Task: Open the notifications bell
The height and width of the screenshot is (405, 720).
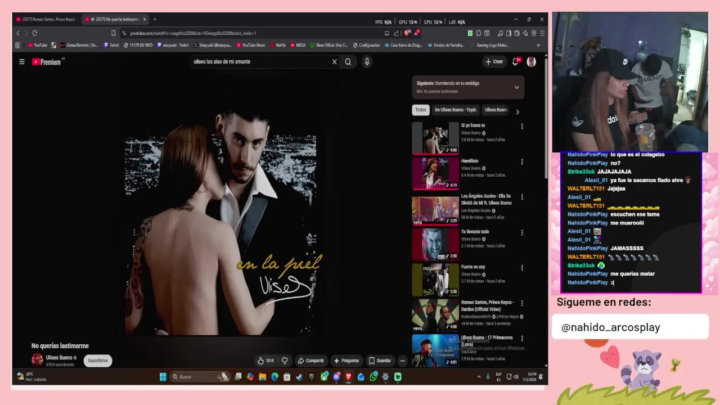Action: 515,62
